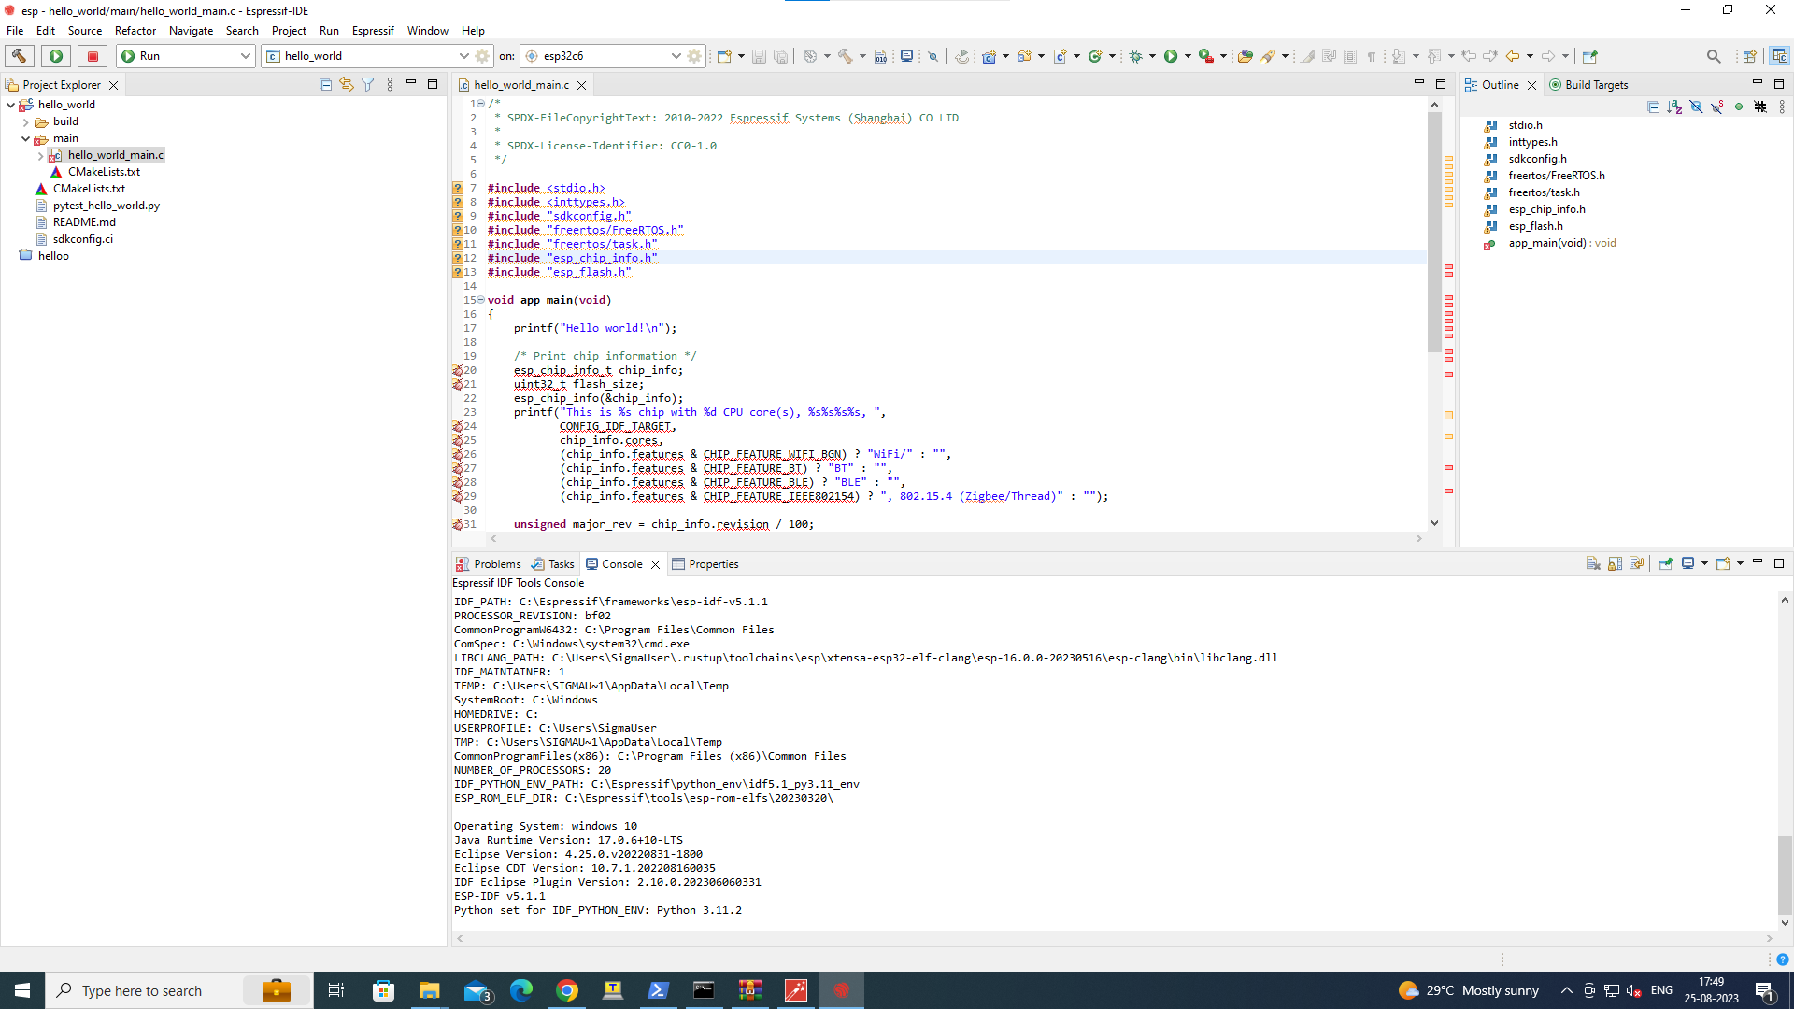Open Project Explorer filter icon
The width and height of the screenshot is (1794, 1009).
click(368, 84)
